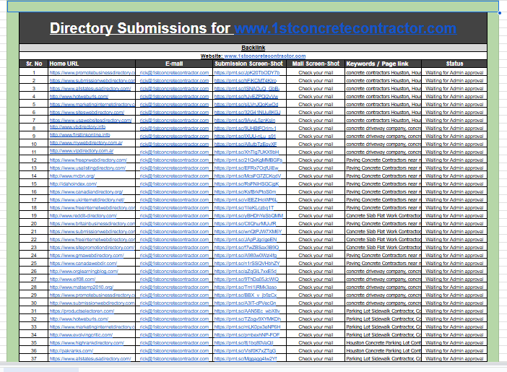Select 'Waiting for Admin approval' status in row 37
Viewport: 507px width, 372px height.
[x=454, y=359]
